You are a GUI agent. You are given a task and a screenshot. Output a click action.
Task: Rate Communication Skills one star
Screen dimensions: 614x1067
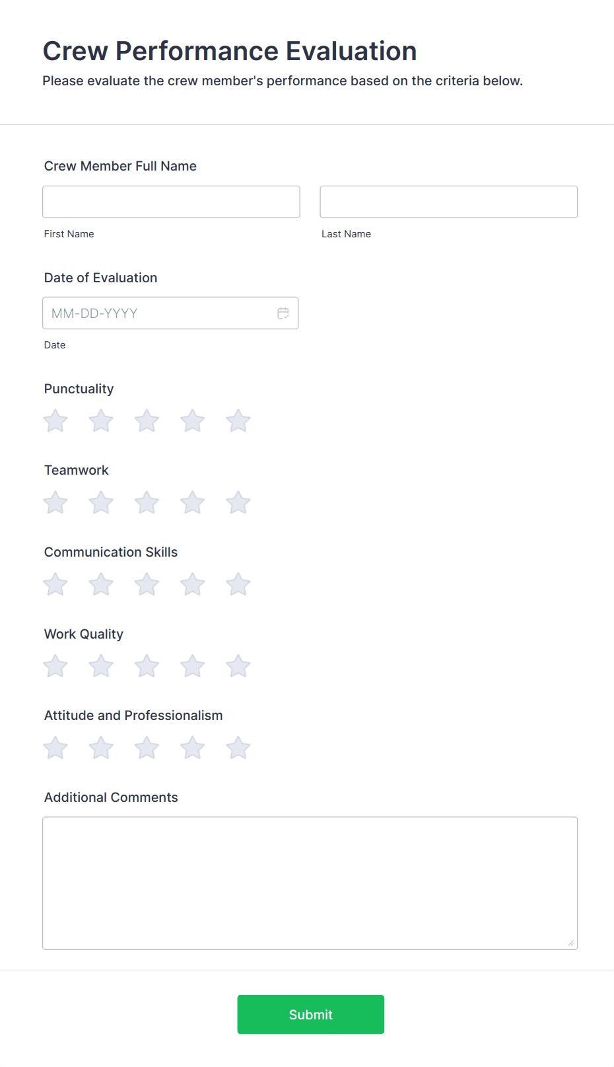[x=55, y=584]
